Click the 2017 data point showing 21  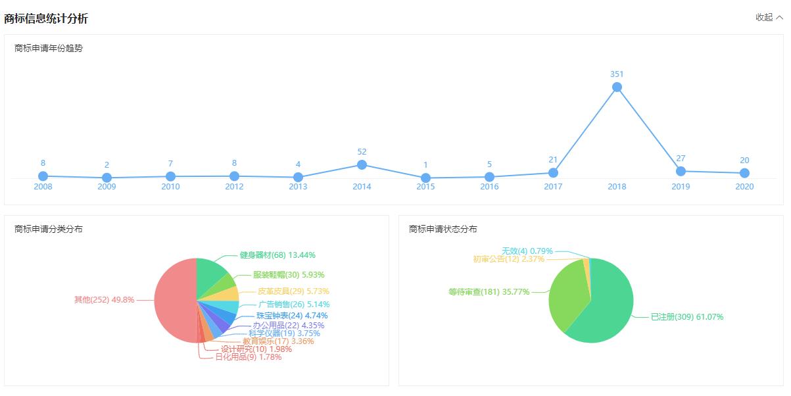552,172
